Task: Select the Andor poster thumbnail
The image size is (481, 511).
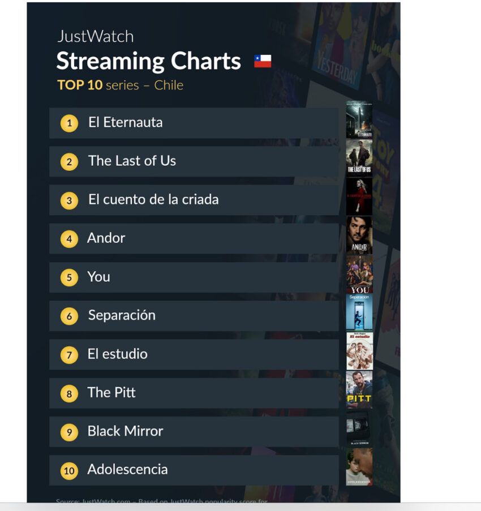Action: click(359, 235)
